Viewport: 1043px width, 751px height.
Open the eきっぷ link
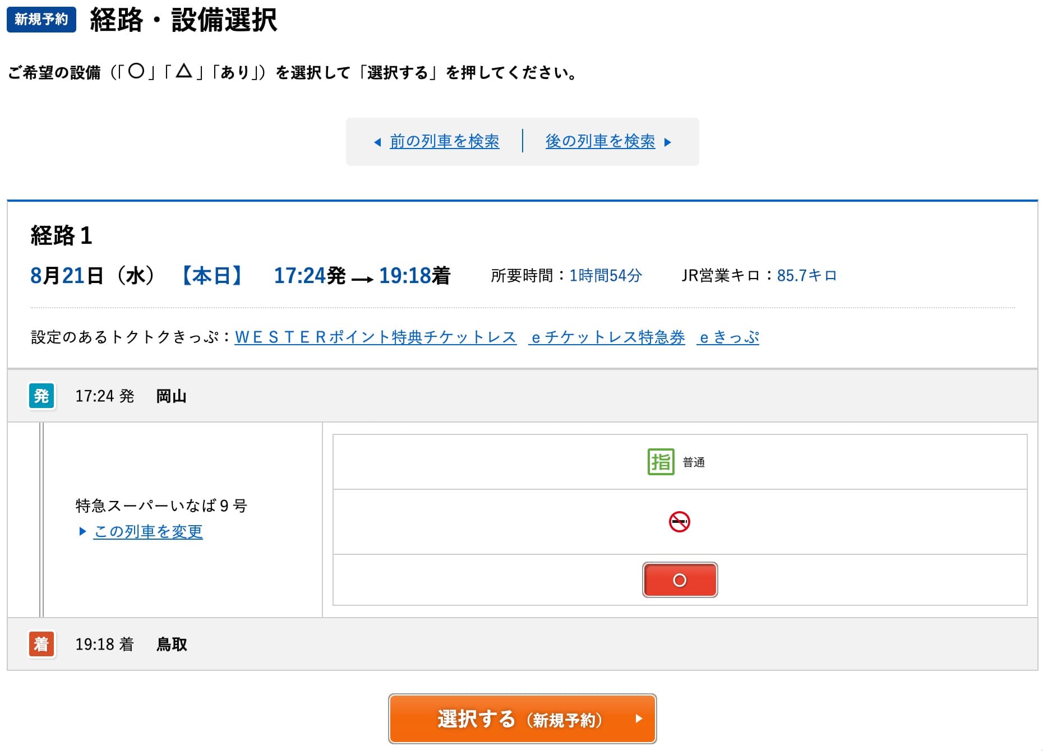pos(728,337)
